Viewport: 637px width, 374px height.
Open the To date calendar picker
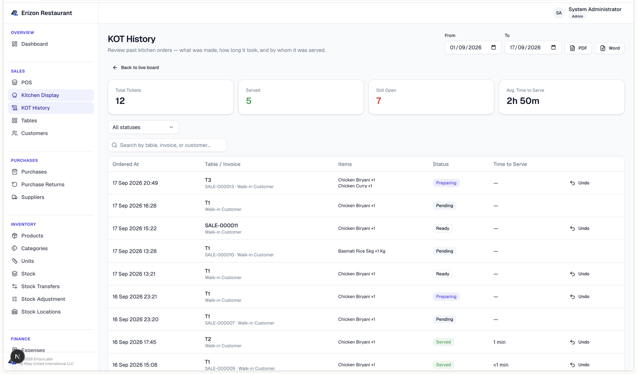(554, 47)
